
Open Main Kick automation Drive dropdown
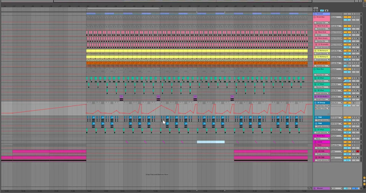(322, 35)
